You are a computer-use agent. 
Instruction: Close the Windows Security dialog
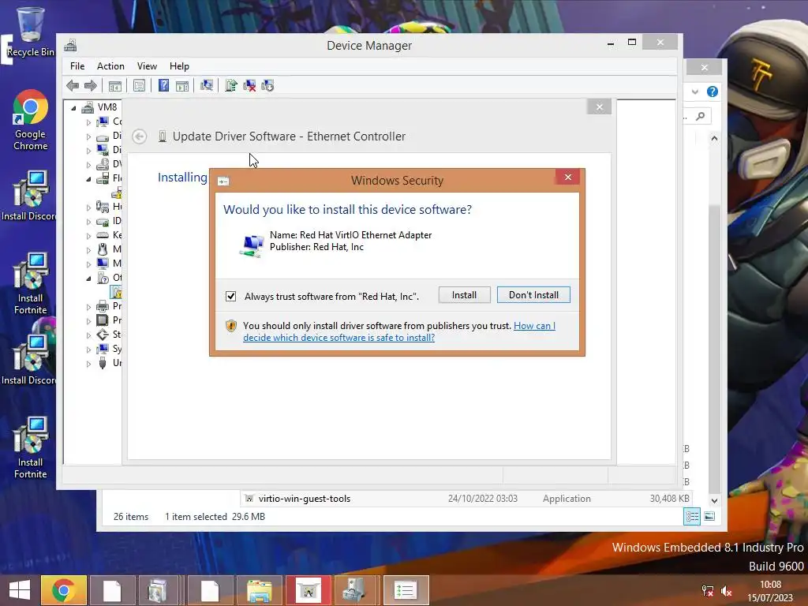568,178
